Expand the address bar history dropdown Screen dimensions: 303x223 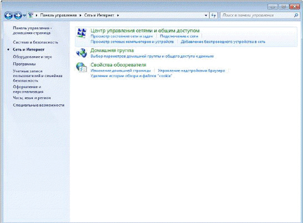click(x=206, y=16)
